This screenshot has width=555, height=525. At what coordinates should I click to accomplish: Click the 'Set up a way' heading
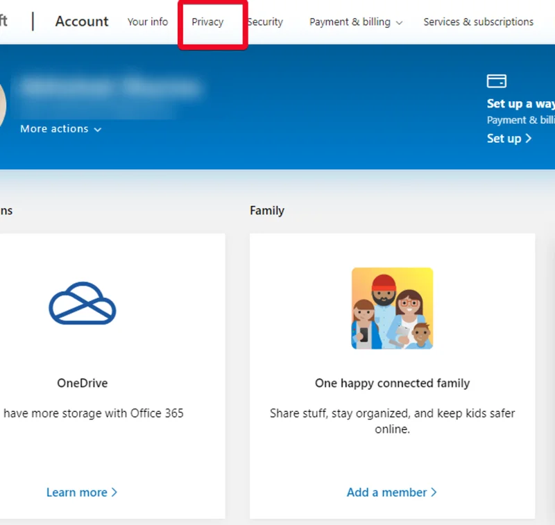coord(520,104)
